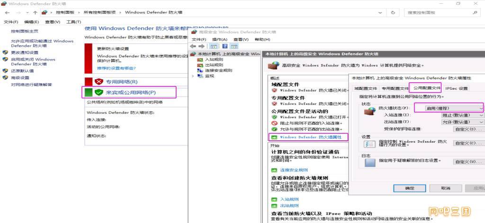Click shield icon beside 还原默认值
The image size is (485, 223).
click(5, 70)
